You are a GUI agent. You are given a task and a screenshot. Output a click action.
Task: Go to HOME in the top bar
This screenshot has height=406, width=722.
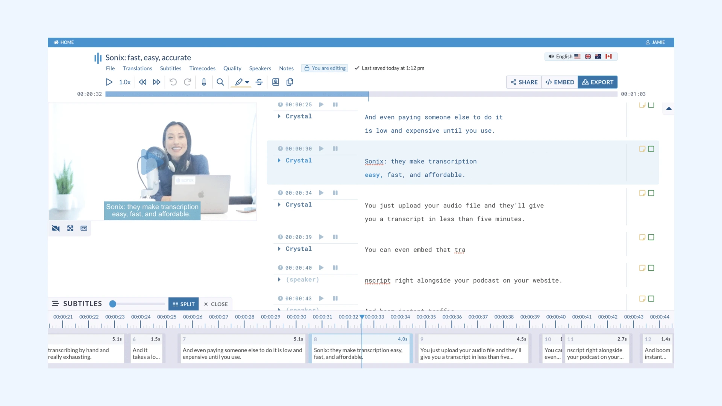(64, 42)
